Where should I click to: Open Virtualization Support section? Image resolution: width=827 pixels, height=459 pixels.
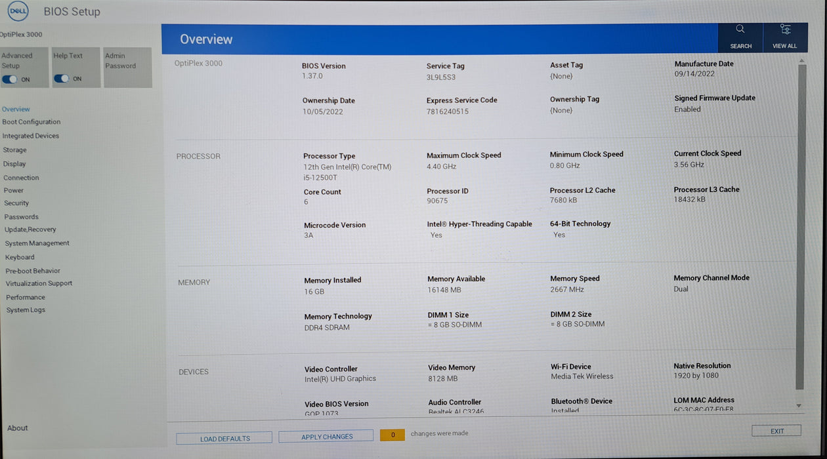(x=39, y=283)
